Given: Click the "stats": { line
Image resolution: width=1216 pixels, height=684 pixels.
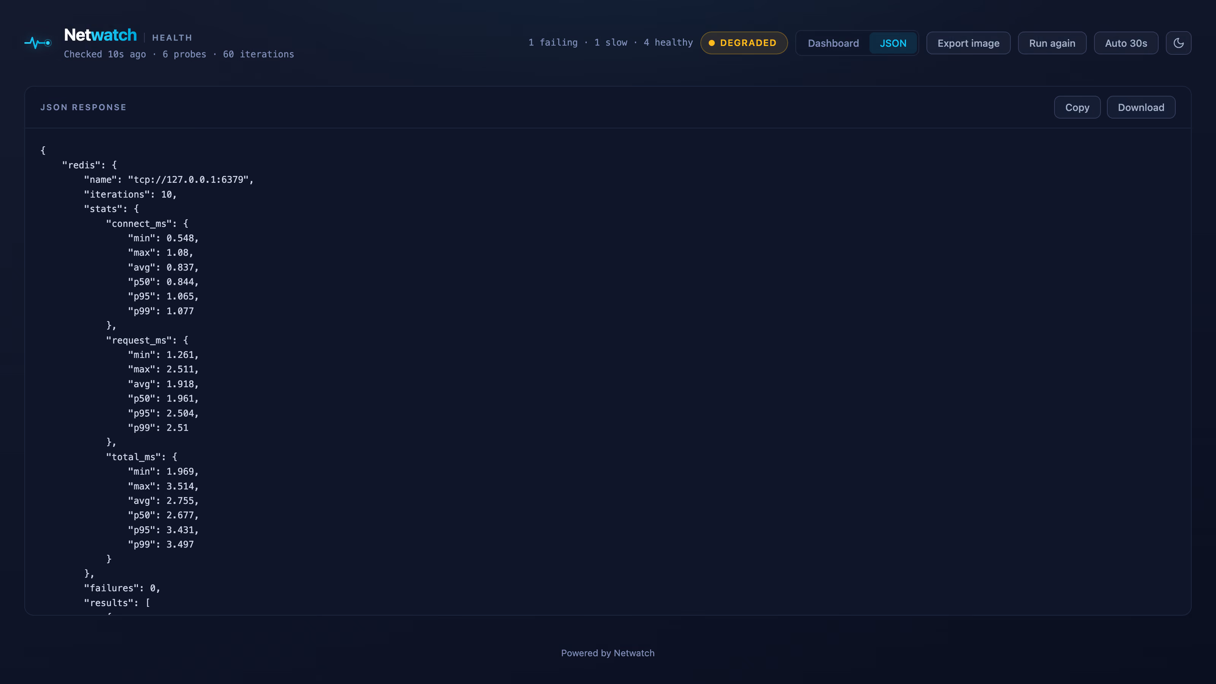Looking at the screenshot, I should [x=111, y=209].
